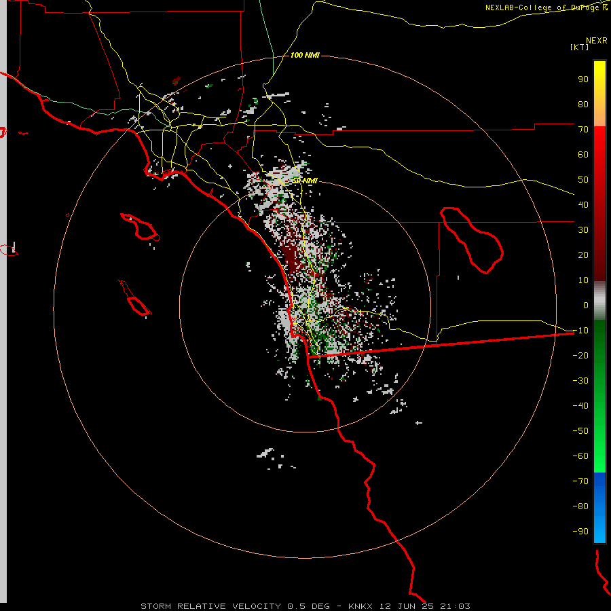This screenshot has height=611, width=611.
Task: Select the 20 value on velocity scale
Action: tap(583, 255)
